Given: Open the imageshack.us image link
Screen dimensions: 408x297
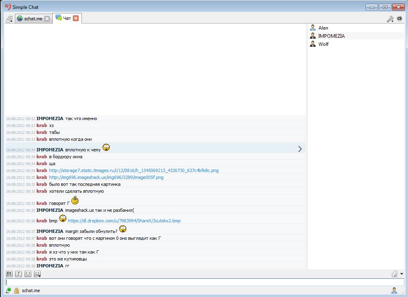Looking at the screenshot, I should click(x=106, y=177).
